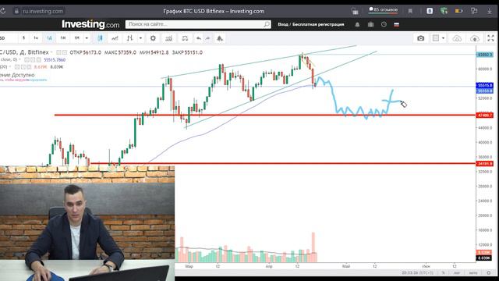Image resolution: width=499 pixels, height=281 pixels.
Task: Select the lower red horizontal line at 34191
Action: 283,164
